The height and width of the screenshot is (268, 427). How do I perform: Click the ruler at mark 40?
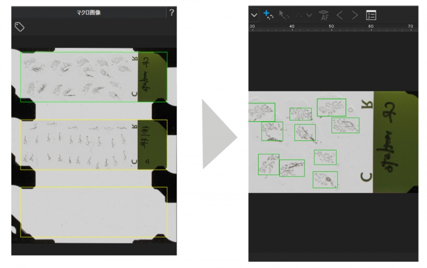[x=292, y=27]
